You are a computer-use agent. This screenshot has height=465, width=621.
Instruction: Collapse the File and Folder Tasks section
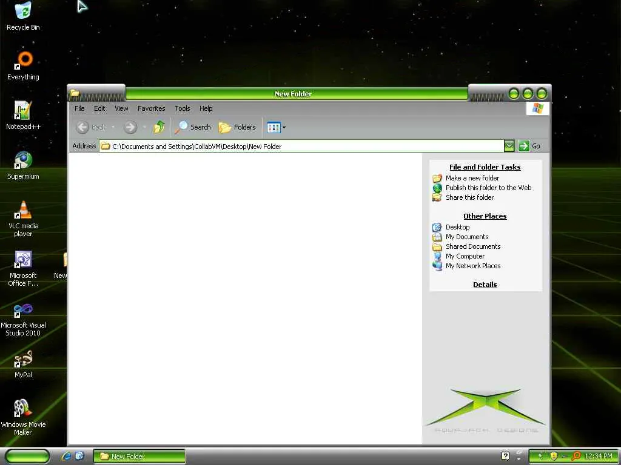(485, 167)
